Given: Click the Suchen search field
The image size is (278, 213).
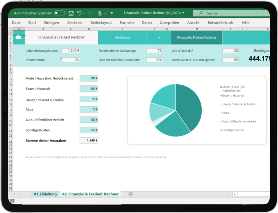Looking at the screenshot, I should click(x=231, y=13).
